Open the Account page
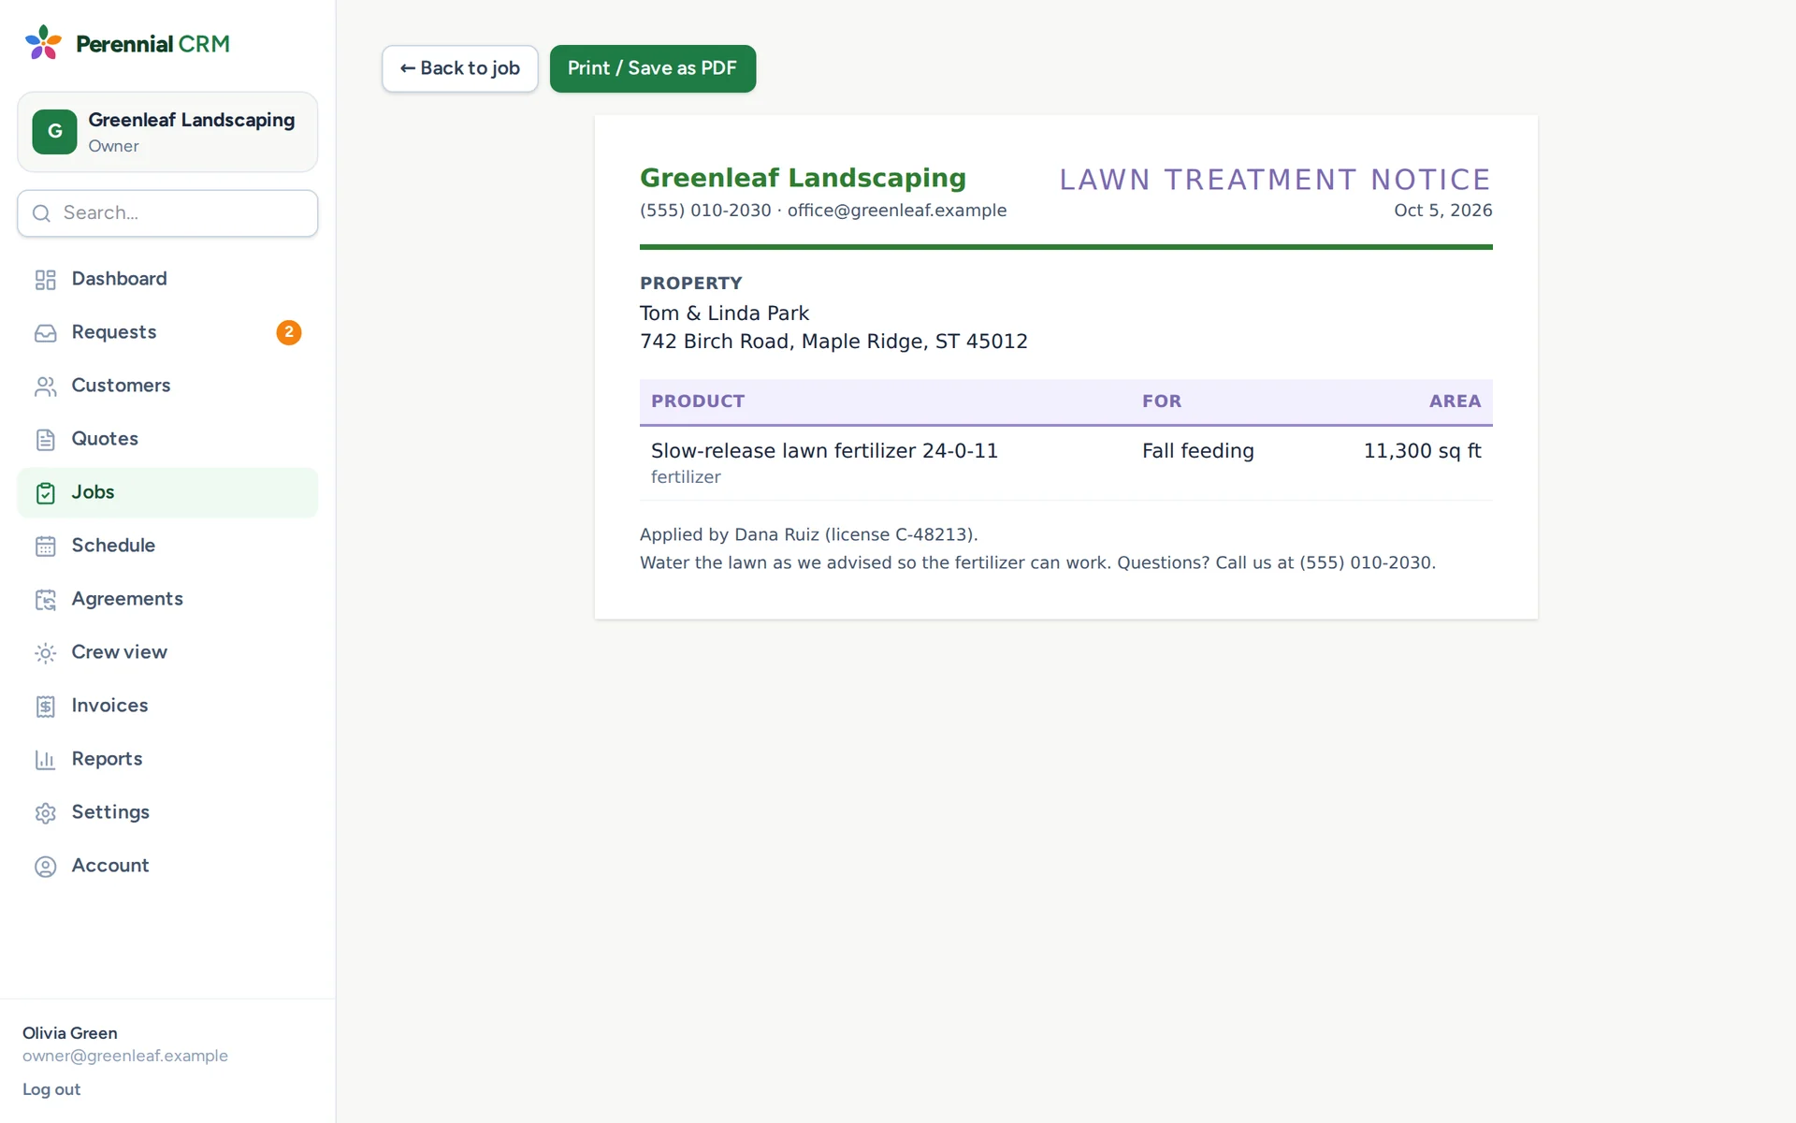Screen dimensions: 1796x1123 [167, 866]
